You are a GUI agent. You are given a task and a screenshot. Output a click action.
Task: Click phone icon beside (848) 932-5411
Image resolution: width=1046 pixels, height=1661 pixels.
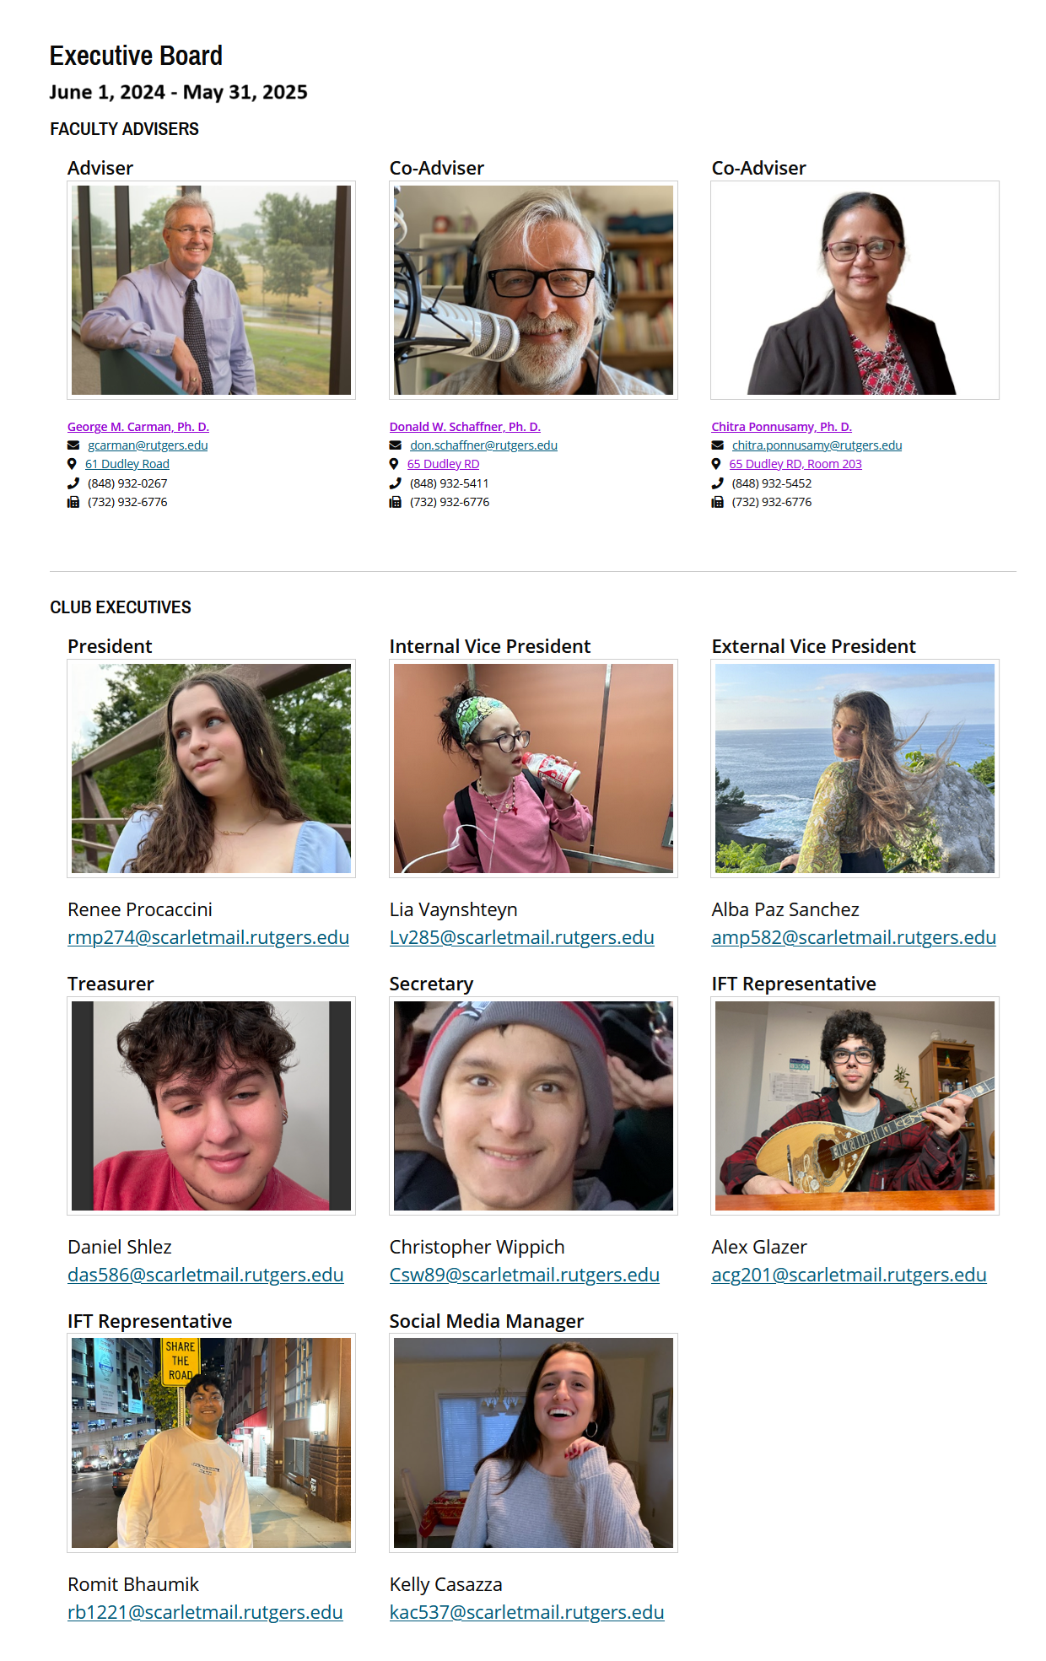click(395, 483)
